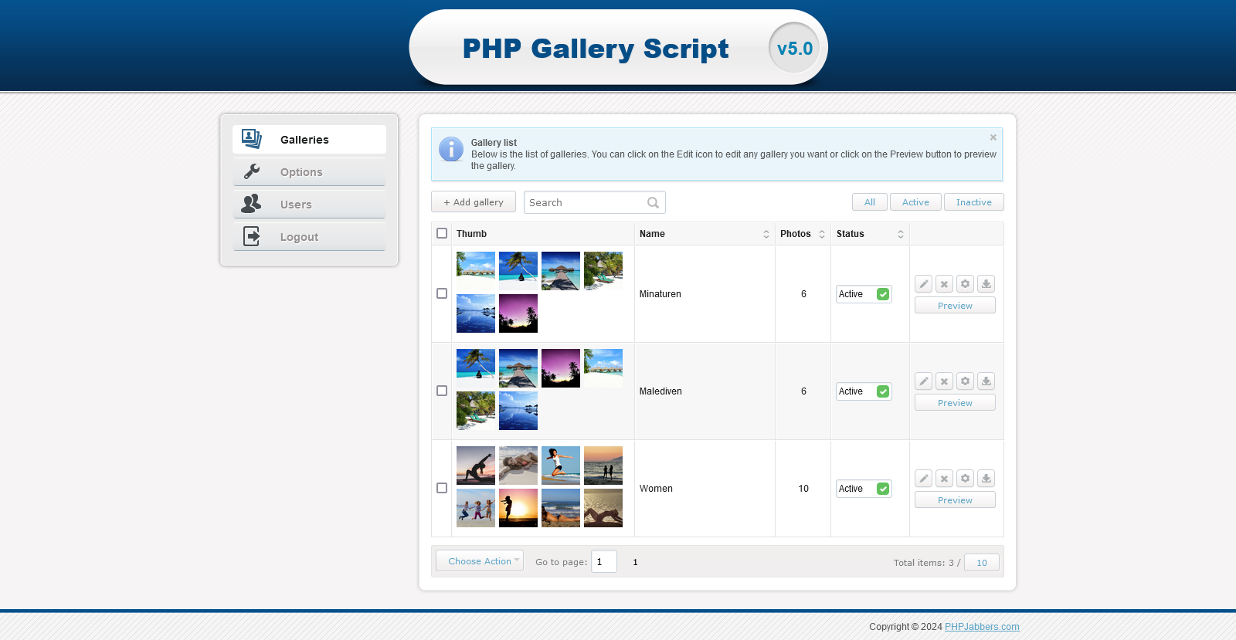
Task: Tick the Women gallery row checkbox
Action: 442,488
